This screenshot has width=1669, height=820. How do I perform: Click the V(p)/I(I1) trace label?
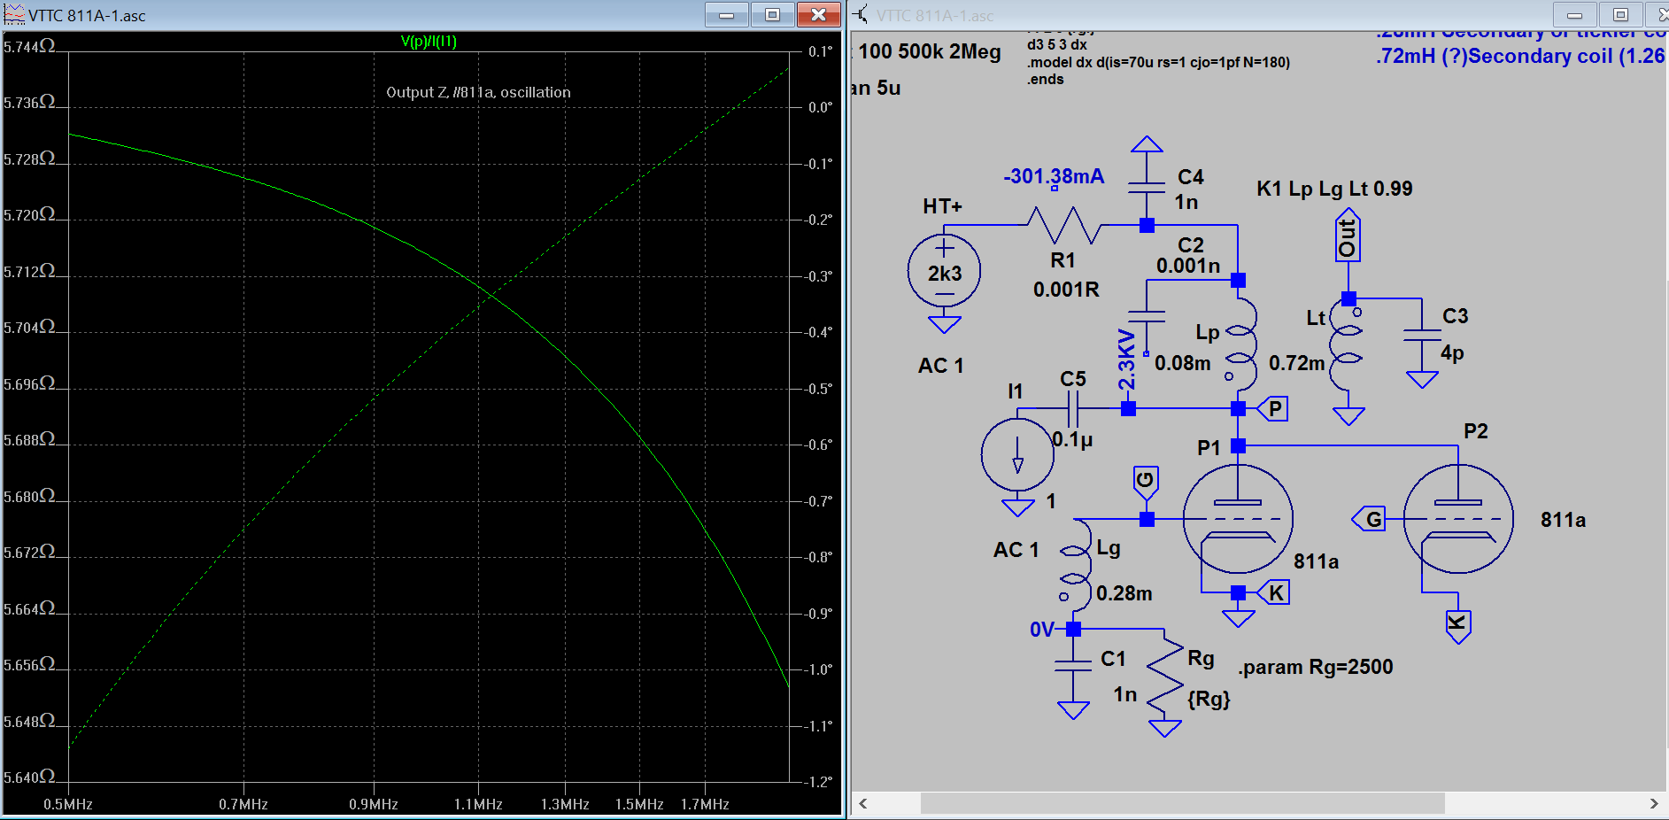(x=429, y=41)
